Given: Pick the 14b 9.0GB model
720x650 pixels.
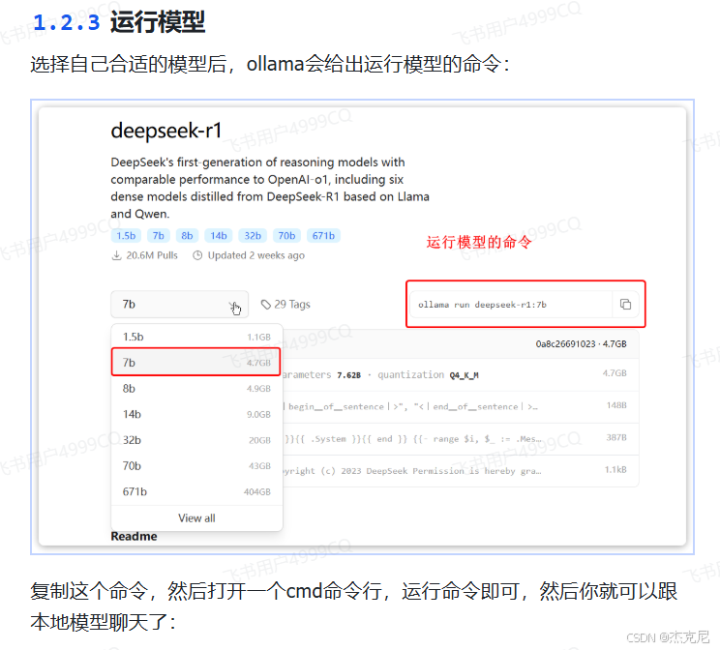Looking at the screenshot, I should click(196, 414).
